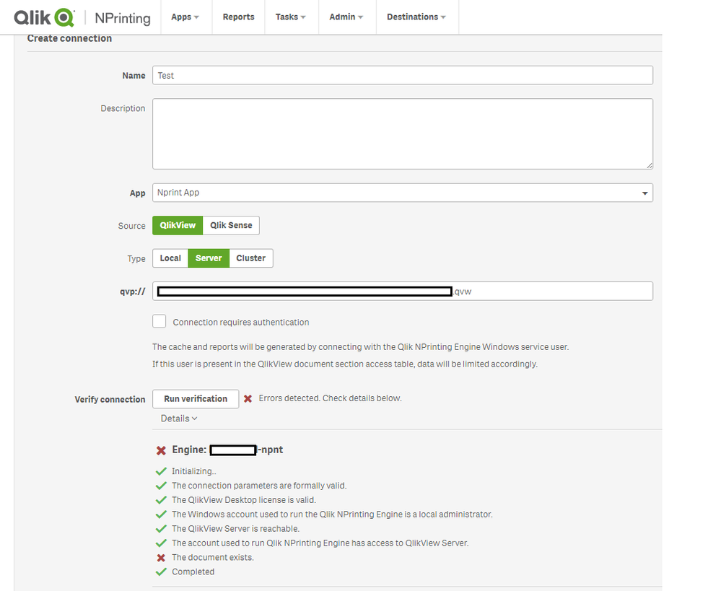721x591 pixels.
Task: Click check icon for connection parameters valid
Action: (161, 486)
